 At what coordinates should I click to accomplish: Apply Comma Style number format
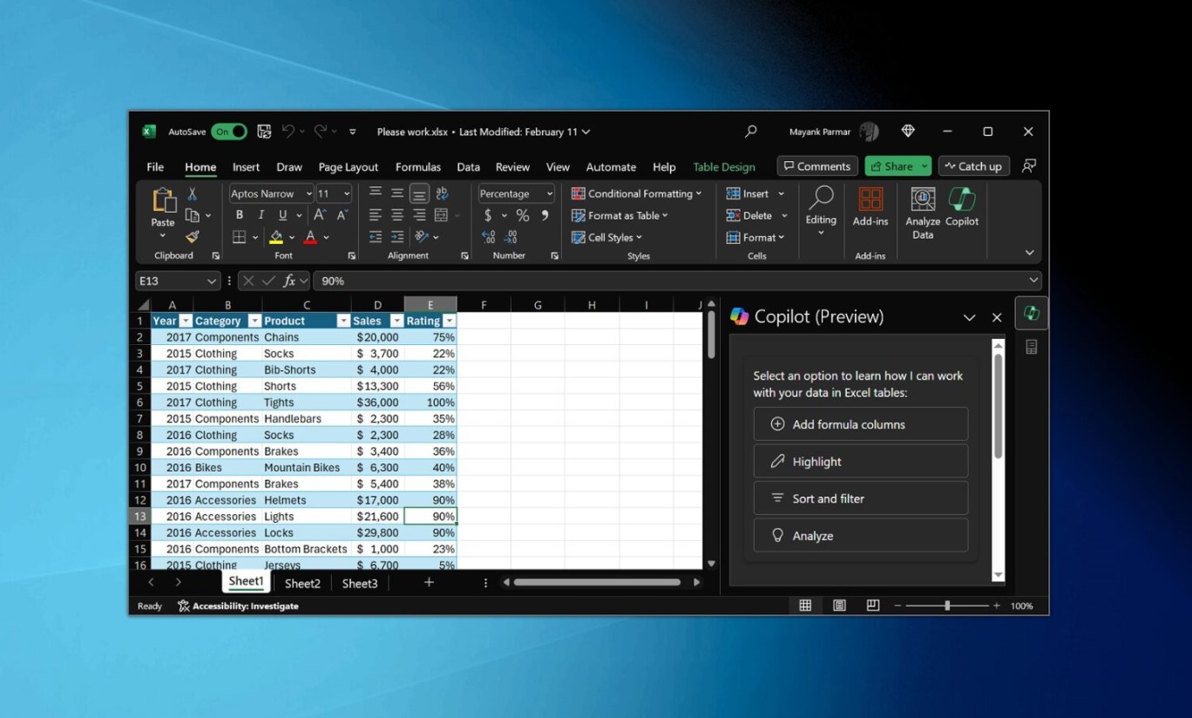[x=545, y=215]
